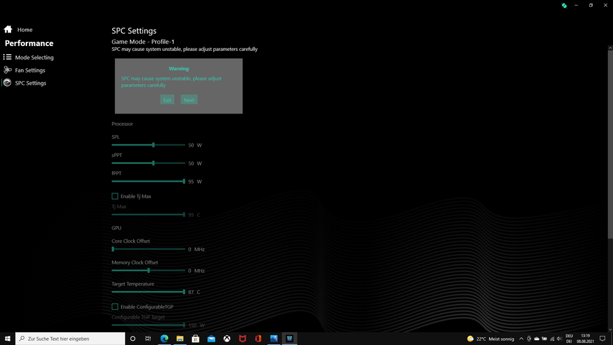613x345 pixels.
Task: Click the Fan Settings fan icon
Action: [7, 70]
